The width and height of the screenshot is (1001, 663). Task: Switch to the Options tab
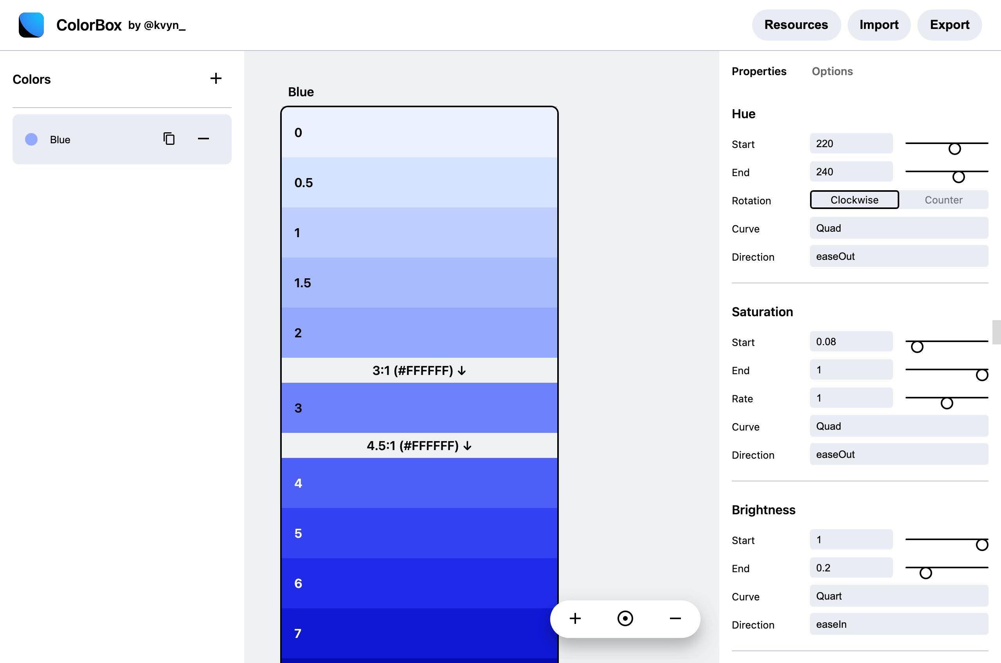(832, 72)
